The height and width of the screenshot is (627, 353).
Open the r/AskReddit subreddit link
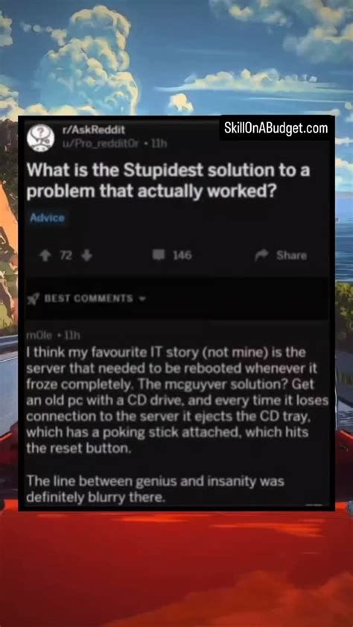click(94, 130)
